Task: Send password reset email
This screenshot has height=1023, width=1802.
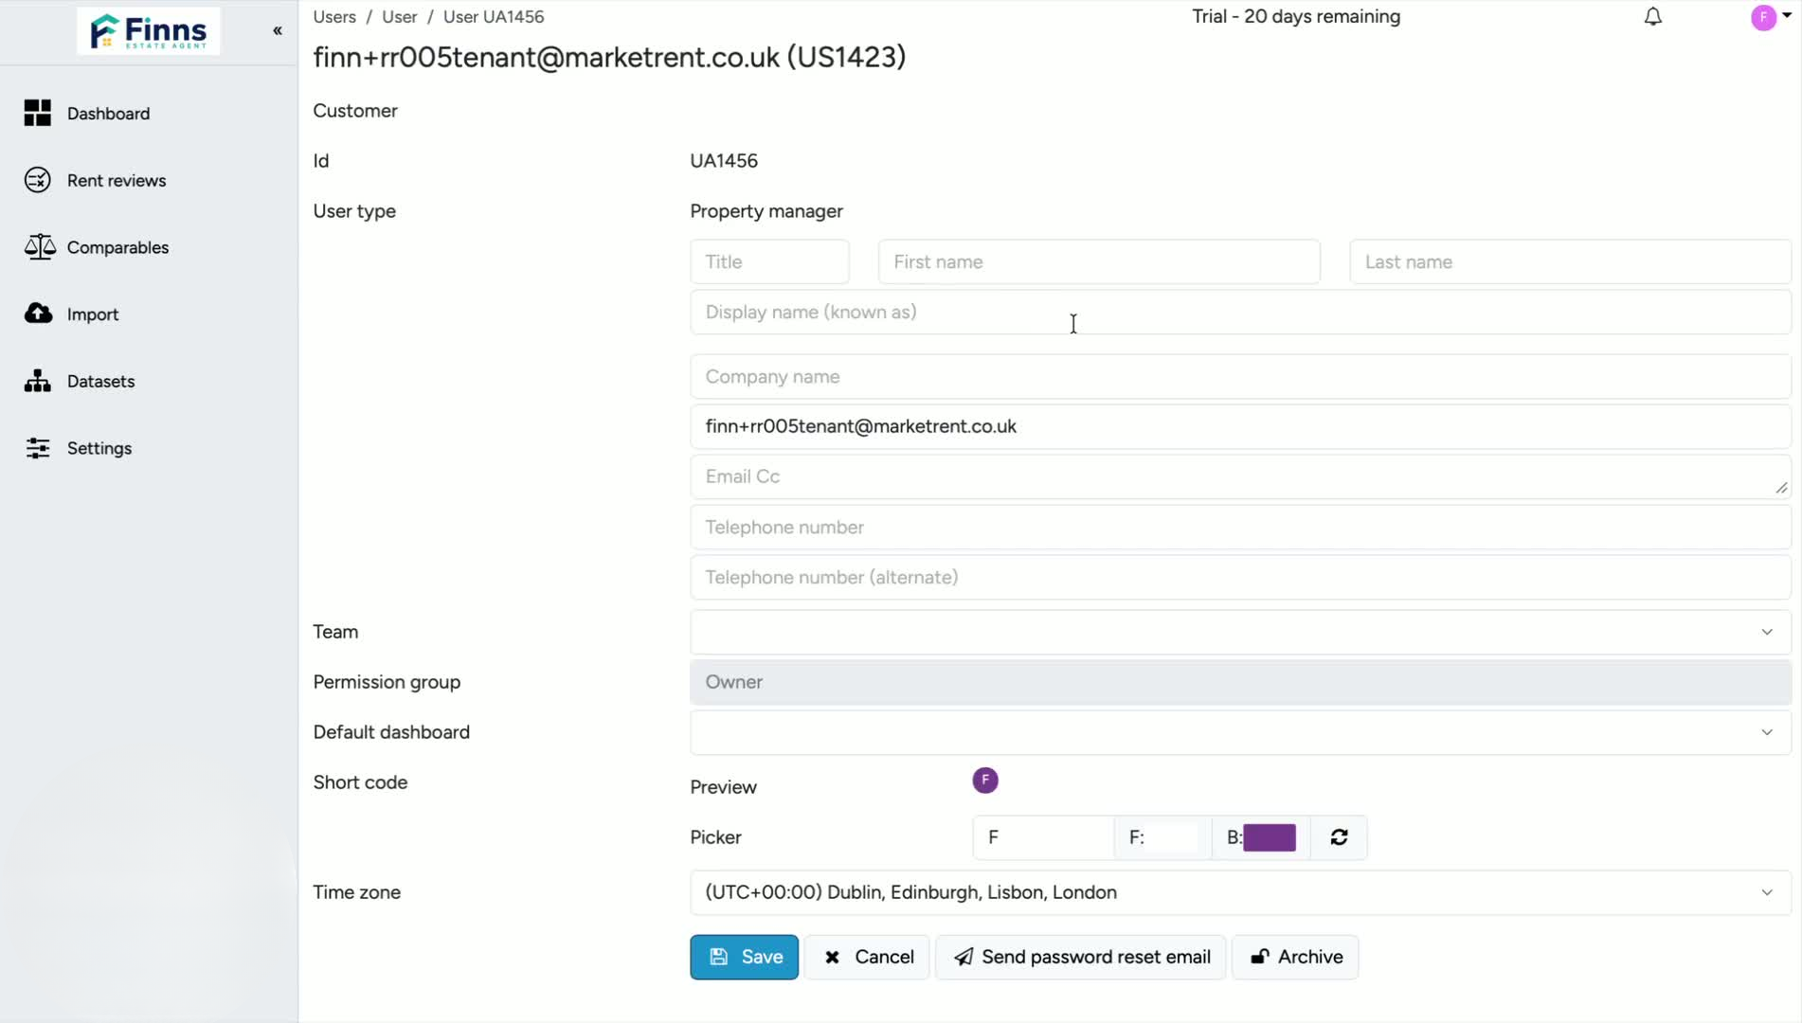Action: 1080,957
